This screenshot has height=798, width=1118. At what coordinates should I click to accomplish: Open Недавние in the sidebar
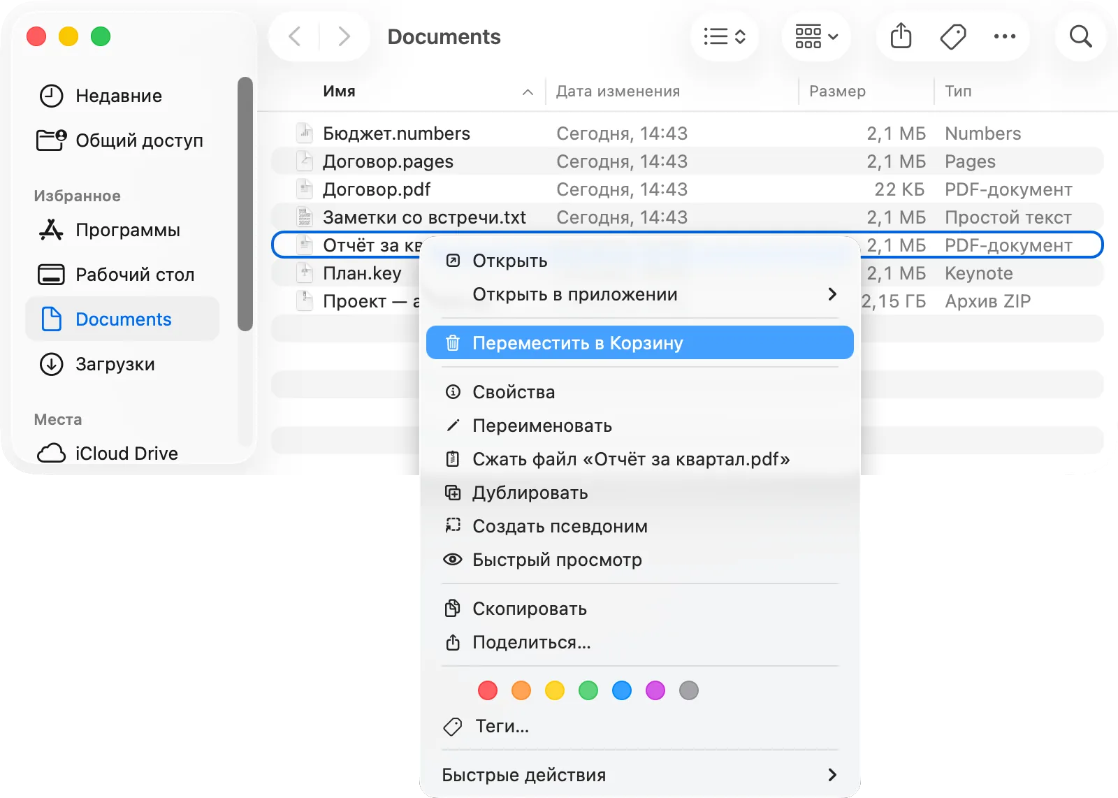(x=123, y=96)
